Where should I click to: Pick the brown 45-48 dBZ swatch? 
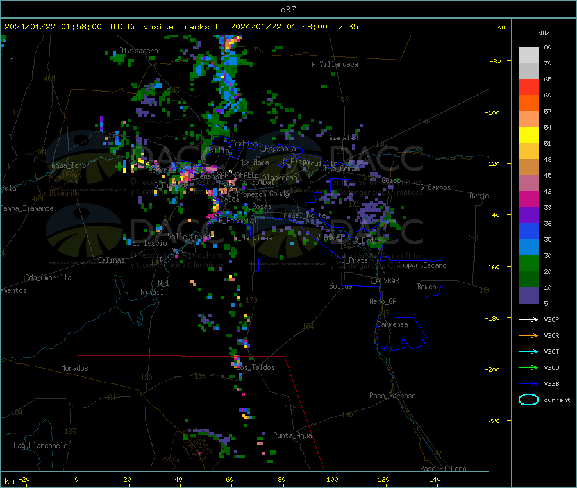[528, 167]
